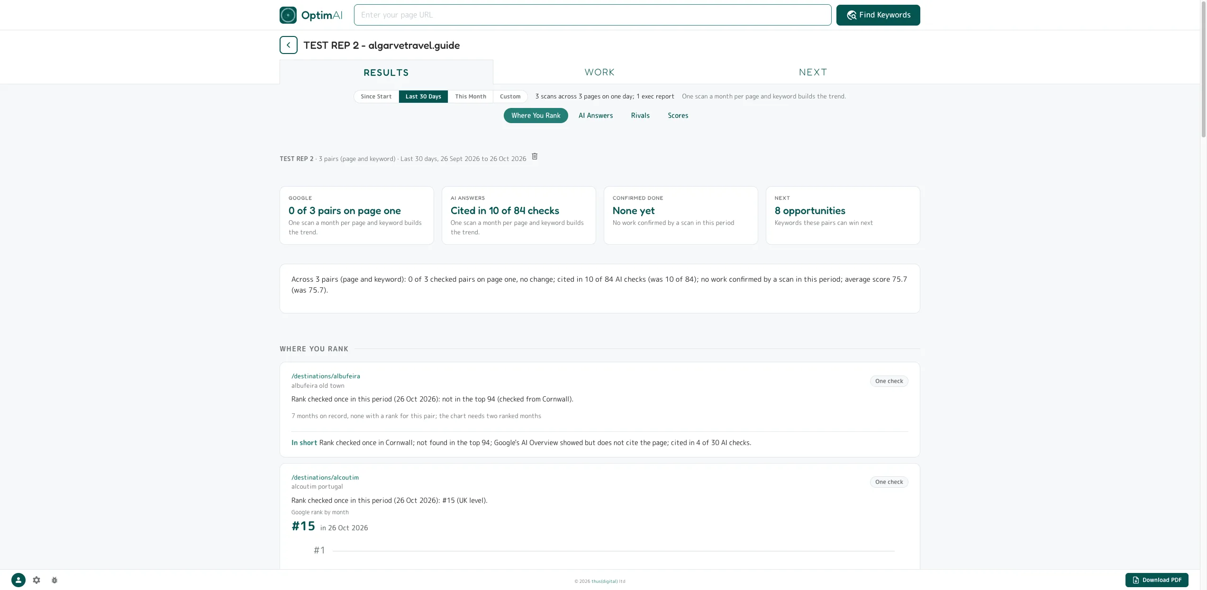
Task: Click the 'WHERE YOU RANK' section heading
Action: point(314,349)
